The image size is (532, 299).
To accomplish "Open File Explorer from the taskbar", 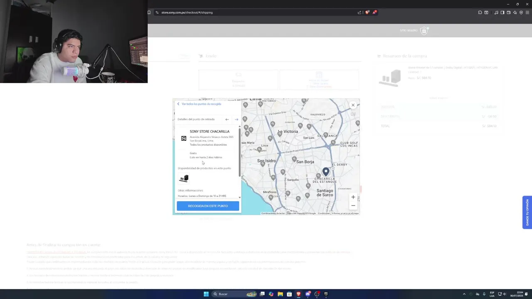I will point(280,294).
